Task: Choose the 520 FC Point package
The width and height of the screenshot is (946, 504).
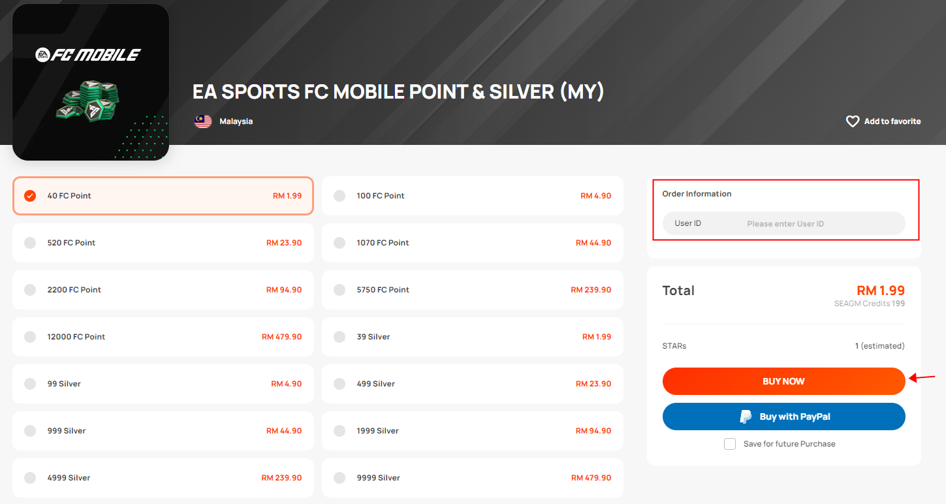Action: click(163, 243)
